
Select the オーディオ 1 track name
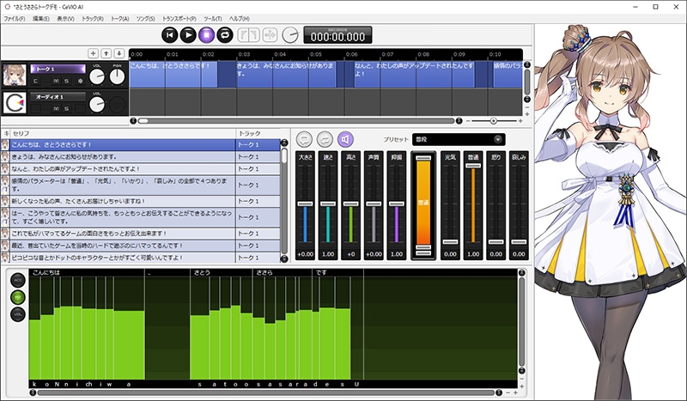[x=58, y=97]
